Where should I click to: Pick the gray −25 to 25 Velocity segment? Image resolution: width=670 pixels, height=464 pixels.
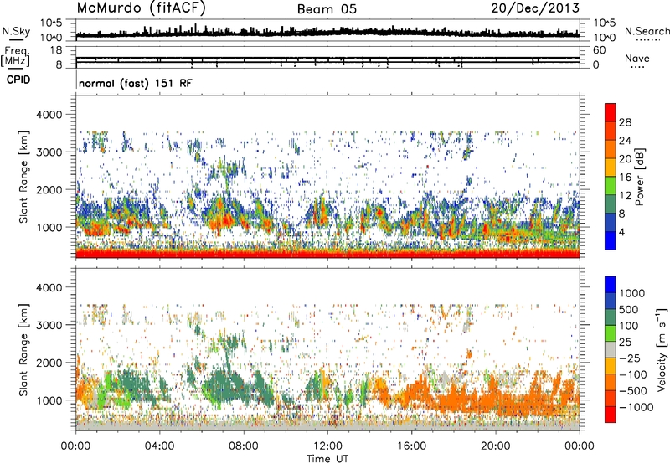pos(611,350)
